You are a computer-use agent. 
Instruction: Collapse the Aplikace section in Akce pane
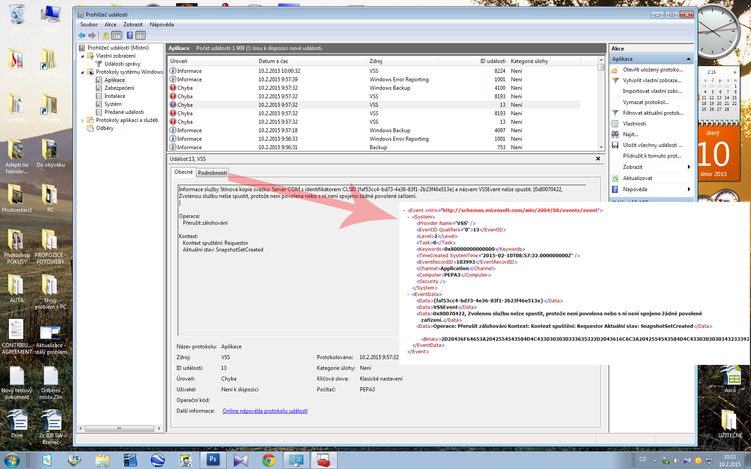[688, 59]
